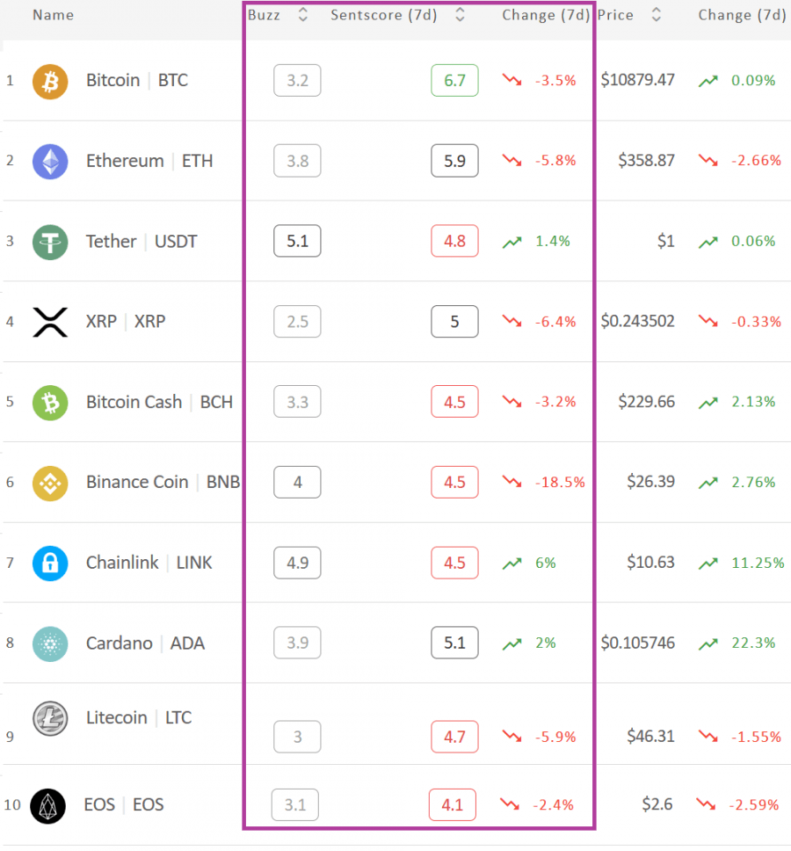Click Tether's 5.1 Buzz score box

(x=297, y=241)
